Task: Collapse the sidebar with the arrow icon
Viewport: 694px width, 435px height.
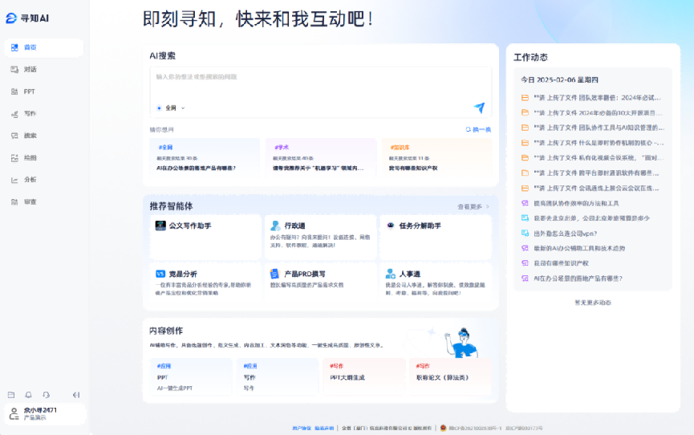Action: pyautogui.click(x=76, y=395)
